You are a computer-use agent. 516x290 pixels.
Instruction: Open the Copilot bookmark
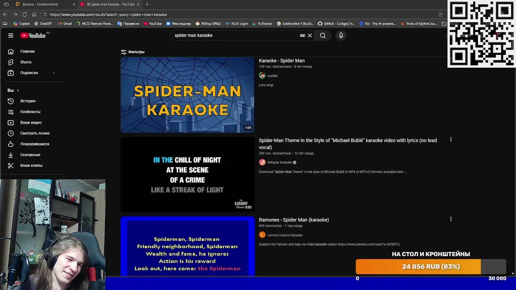(22, 24)
